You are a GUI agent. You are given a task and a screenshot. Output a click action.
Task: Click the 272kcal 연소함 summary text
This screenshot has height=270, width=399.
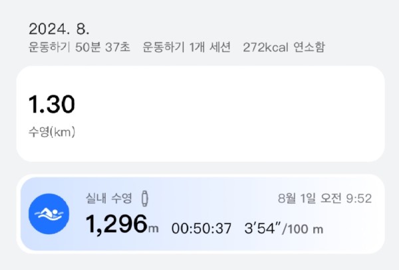coord(284,47)
